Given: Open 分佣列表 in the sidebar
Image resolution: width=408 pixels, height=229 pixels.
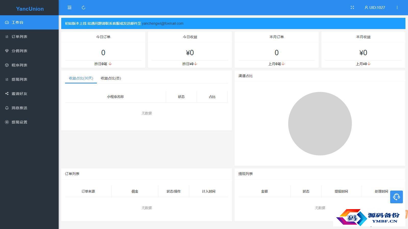Looking at the screenshot, I should (x=29, y=51).
